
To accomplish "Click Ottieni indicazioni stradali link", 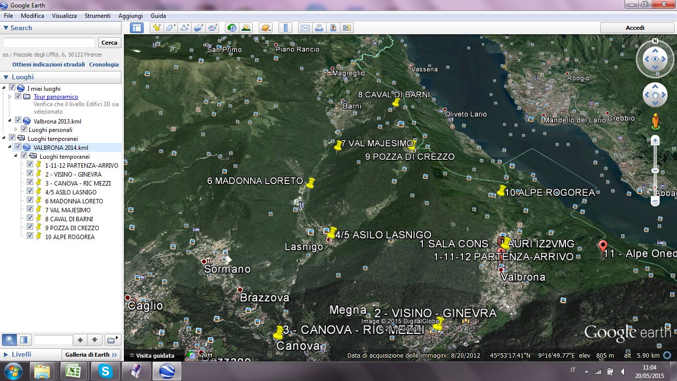I will tap(49, 64).
